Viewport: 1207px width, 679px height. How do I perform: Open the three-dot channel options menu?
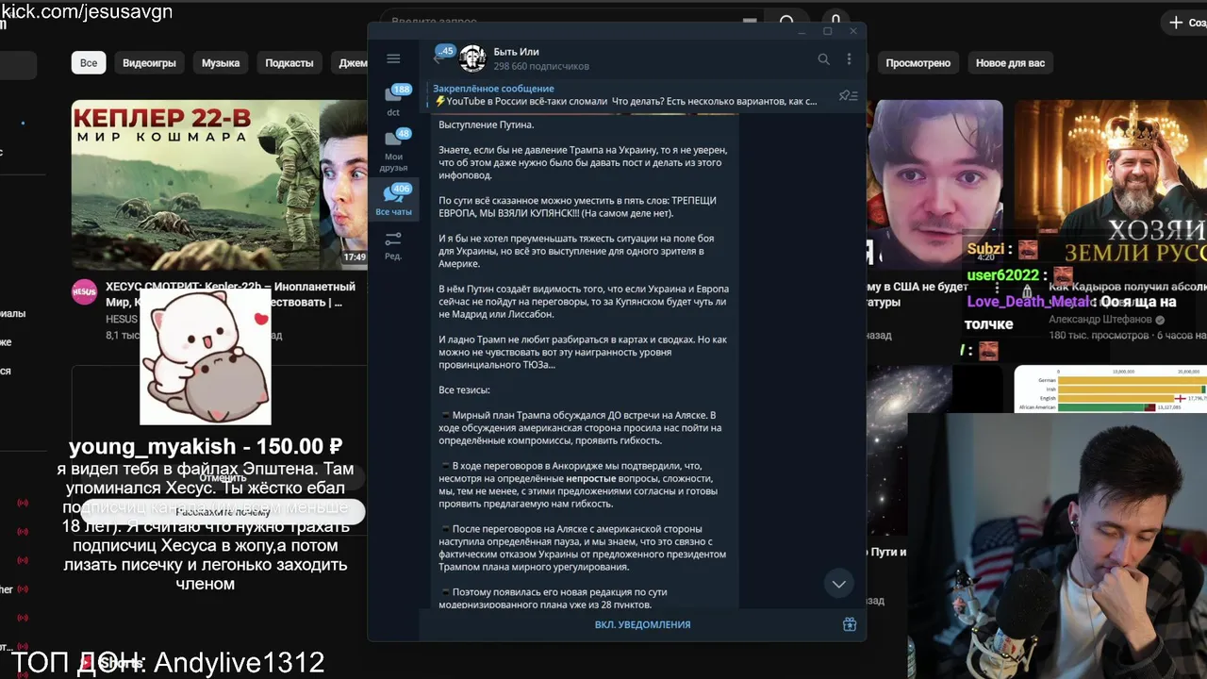(849, 58)
